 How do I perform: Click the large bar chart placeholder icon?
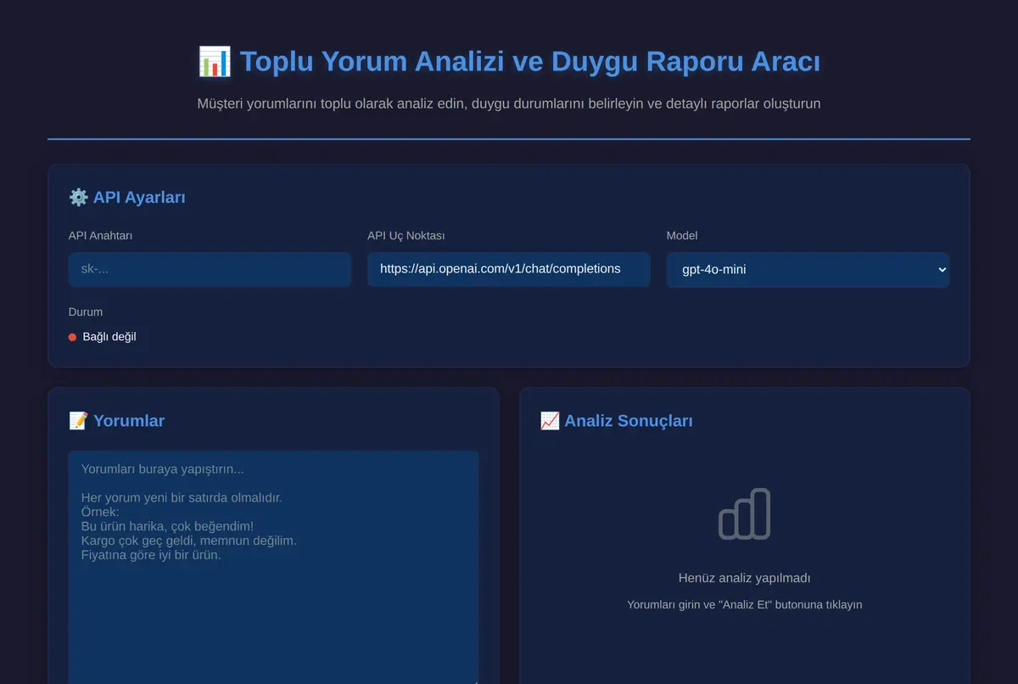(x=745, y=513)
